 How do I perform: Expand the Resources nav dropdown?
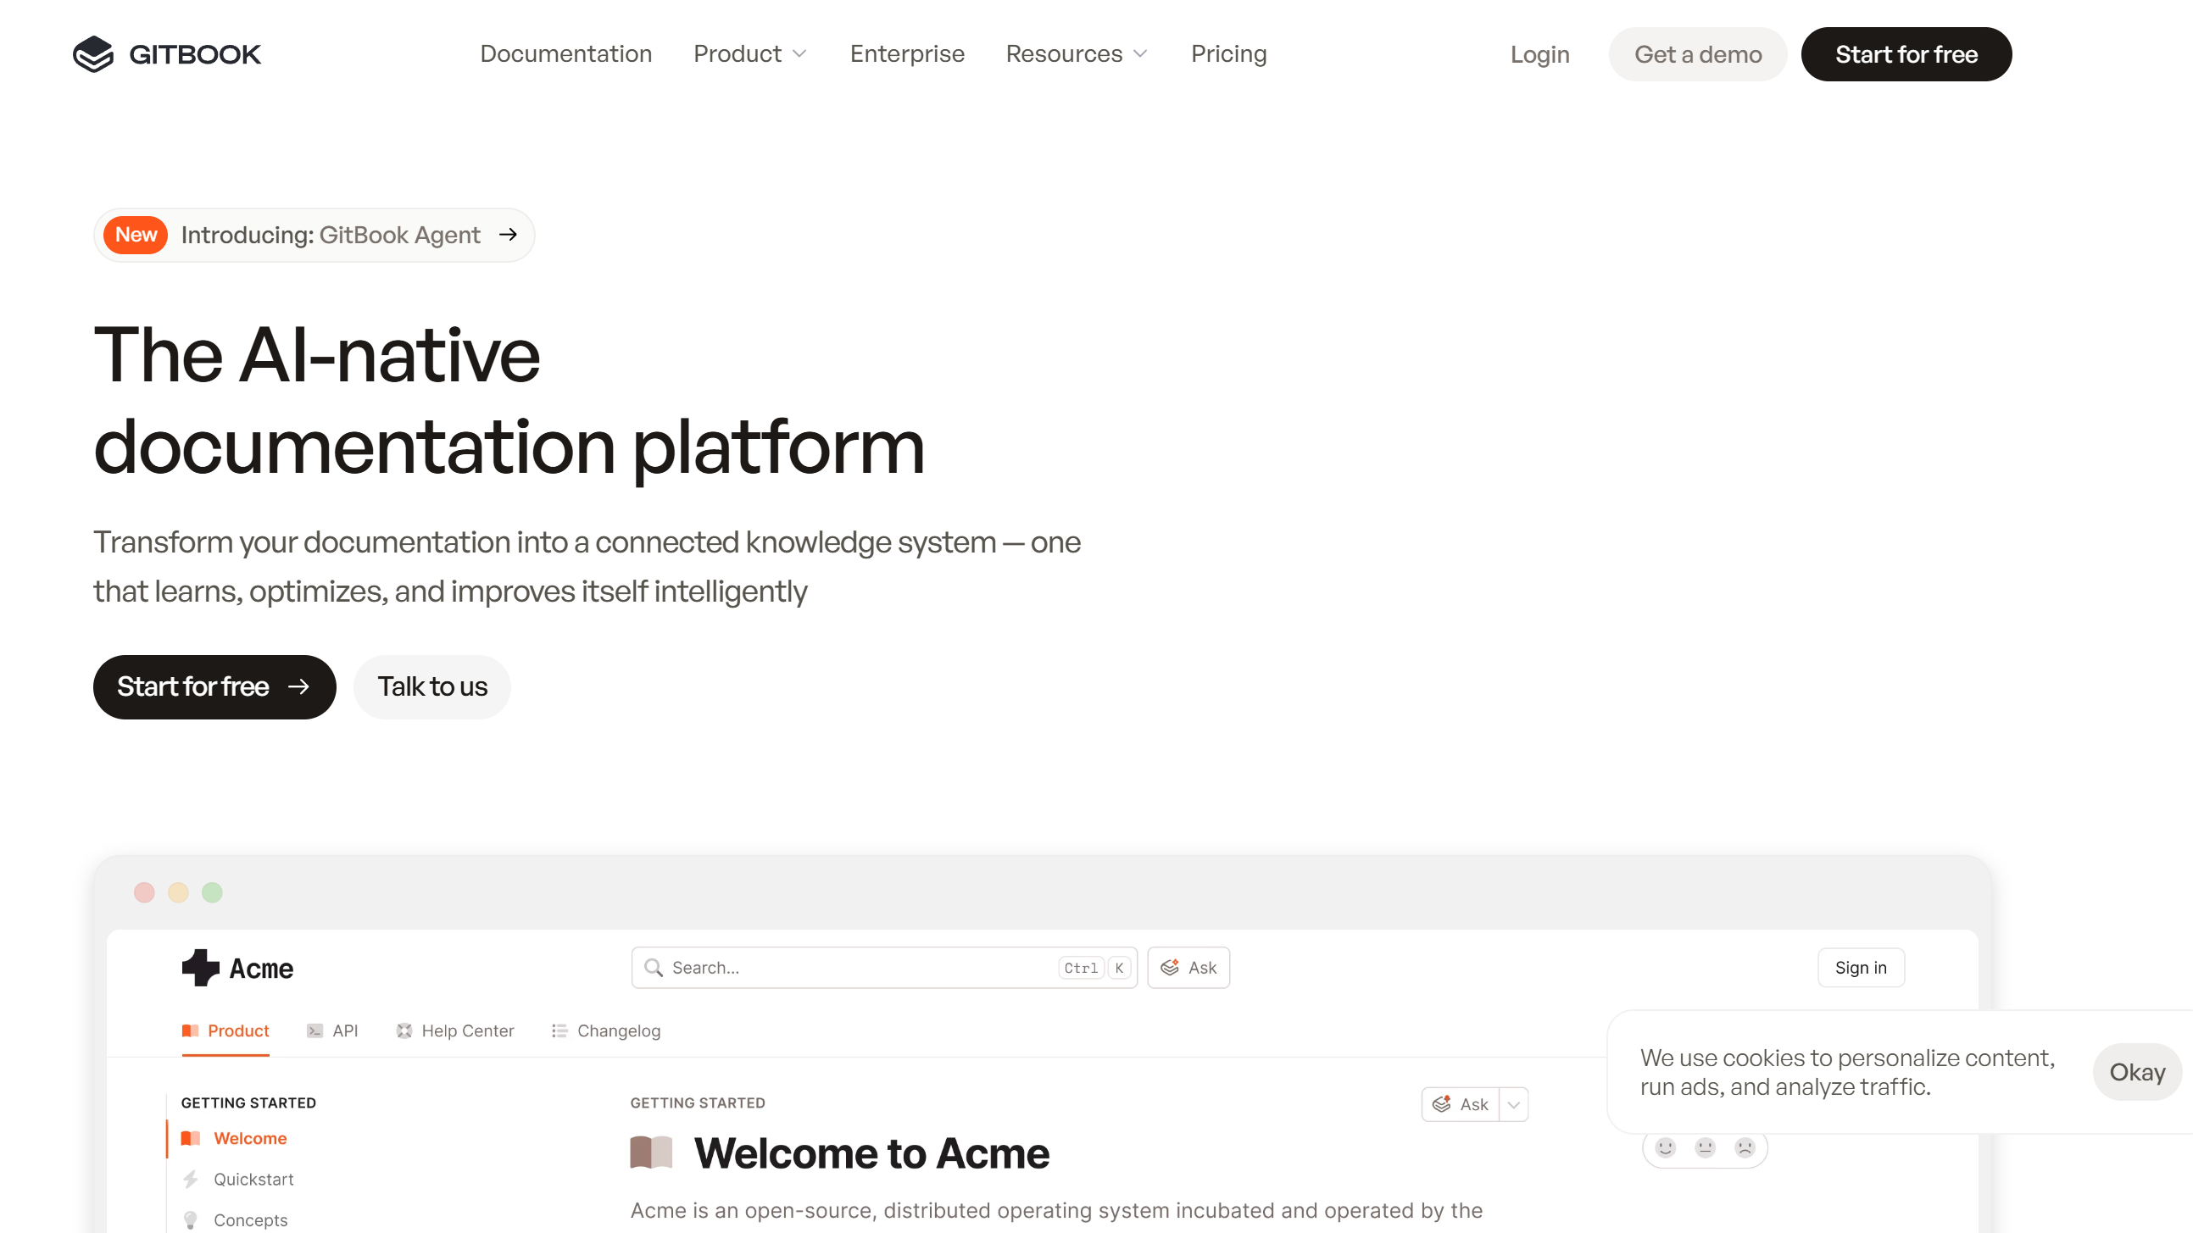[1076, 53]
